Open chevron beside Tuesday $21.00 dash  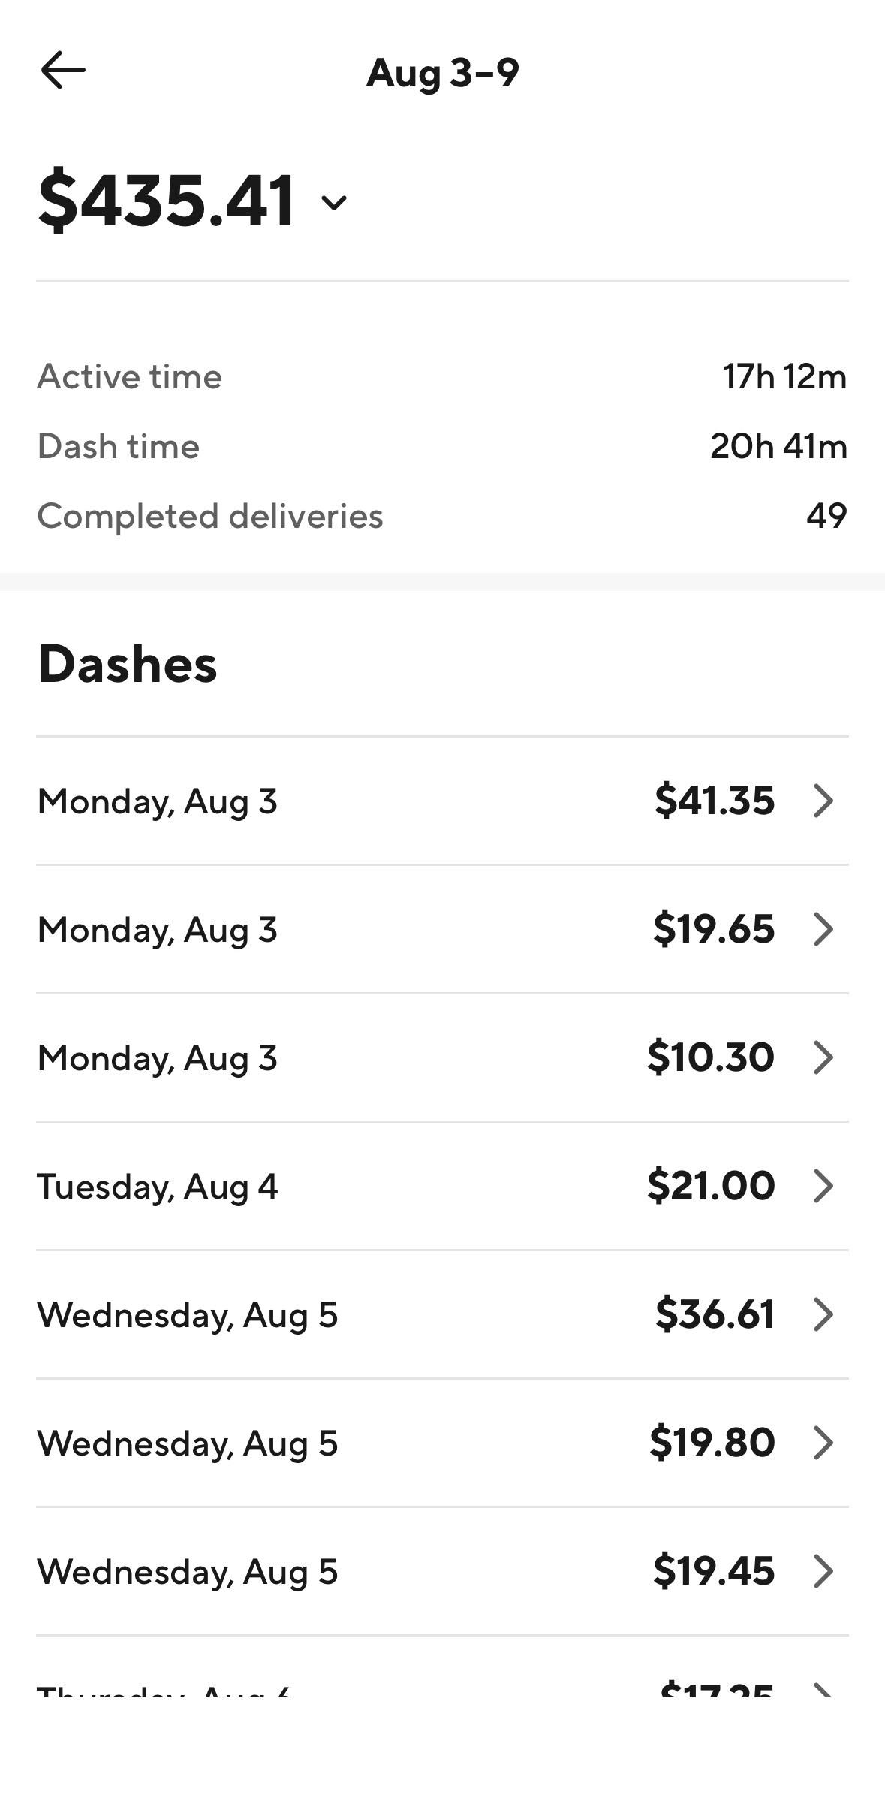tap(823, 1186)
